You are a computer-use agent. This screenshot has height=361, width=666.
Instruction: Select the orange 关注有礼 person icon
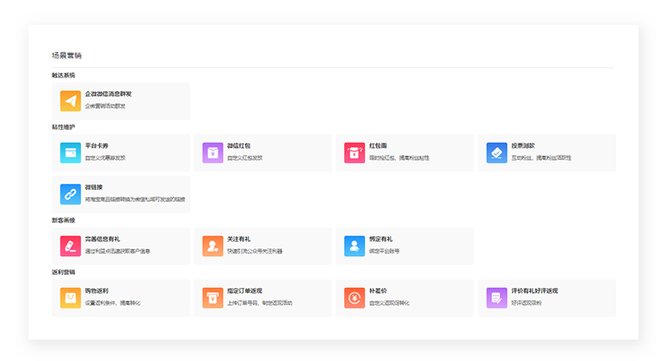point(213,246)
